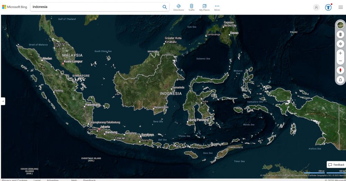Expand the collapsed left side panel
The height and width of the screenshot is (181, 346).
(x=3, y=101)
